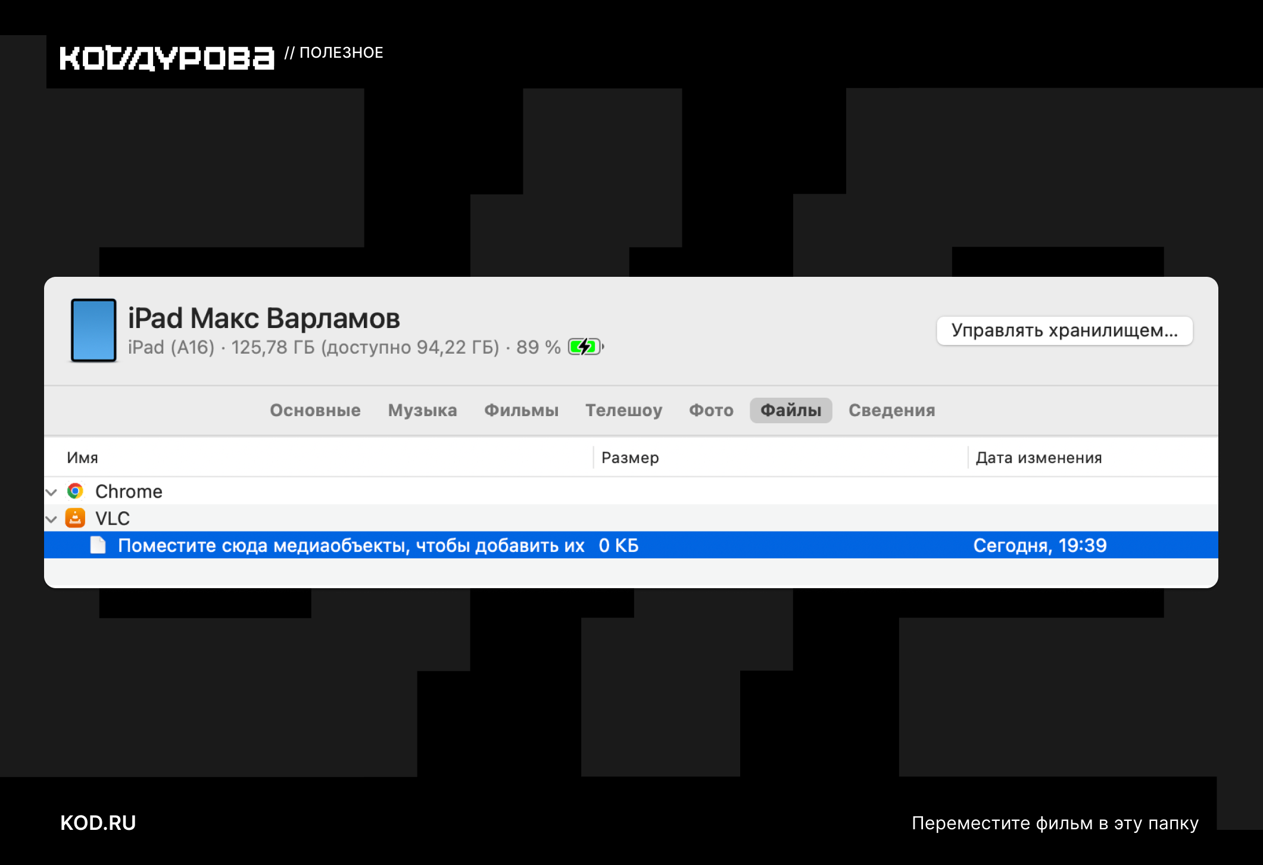Select the Поместите сюда медиаобъекты file

(351, 545)
